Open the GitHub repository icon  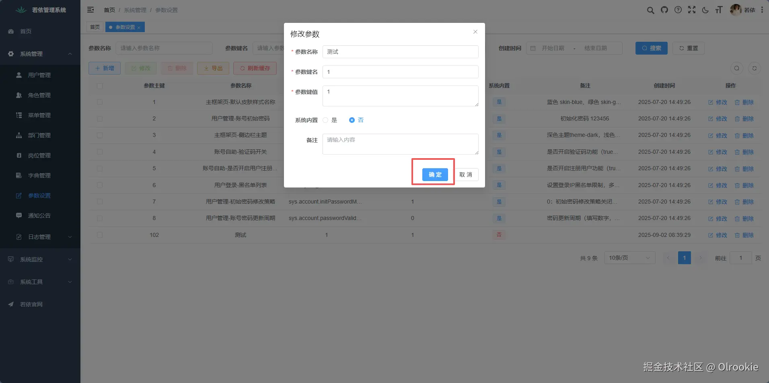[x=664, y=10]
